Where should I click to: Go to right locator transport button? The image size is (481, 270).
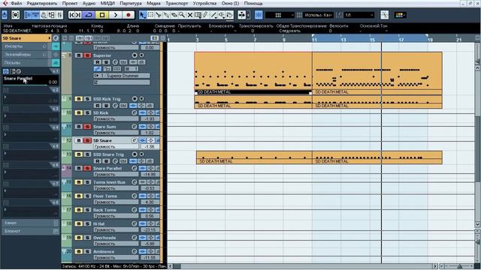pos(78,15)
